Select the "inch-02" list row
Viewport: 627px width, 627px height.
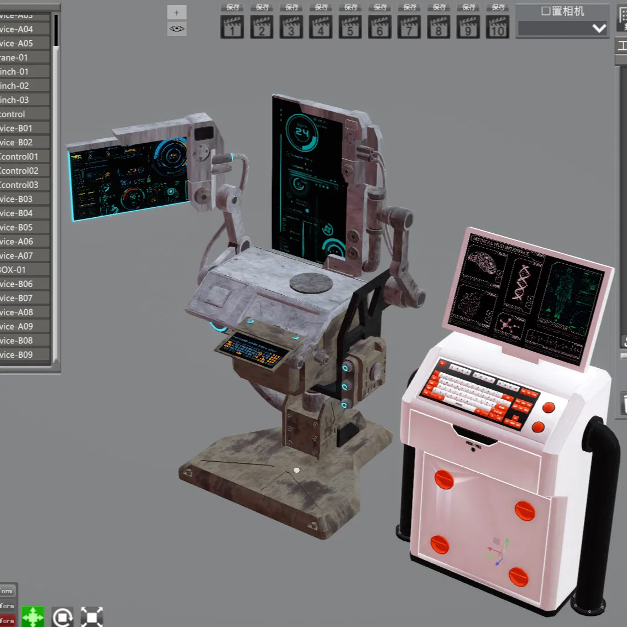click(x=25, y=86)
